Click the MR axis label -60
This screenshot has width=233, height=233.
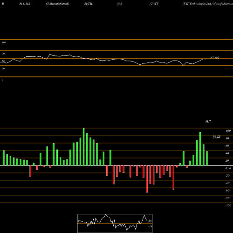tap(227, 191)
